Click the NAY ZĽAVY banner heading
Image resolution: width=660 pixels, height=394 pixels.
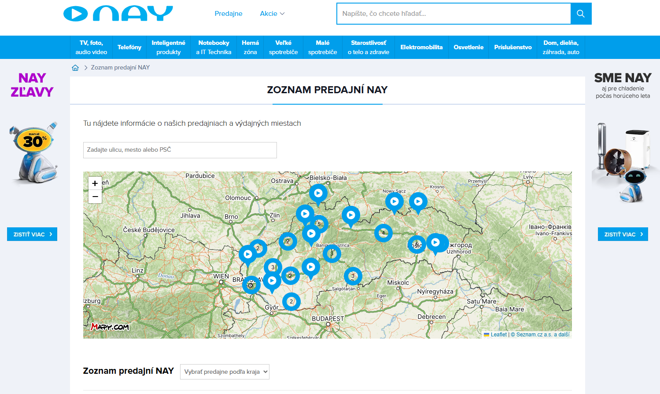click(x=32, y=85)
